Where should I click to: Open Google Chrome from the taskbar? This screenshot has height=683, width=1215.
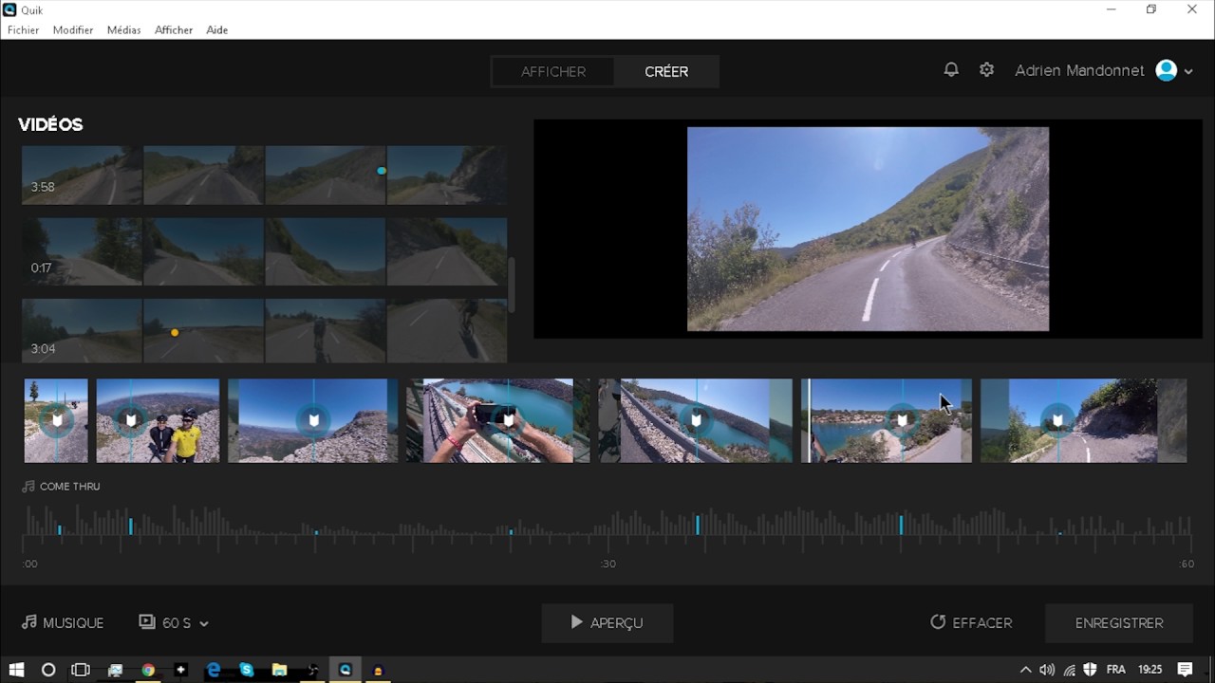[148, 670]
